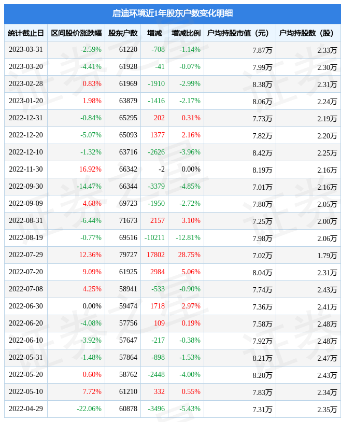Select the price change value -2.59%
Image resolution: width=341 pixels, height=422 pixels.
coord(91,50)
